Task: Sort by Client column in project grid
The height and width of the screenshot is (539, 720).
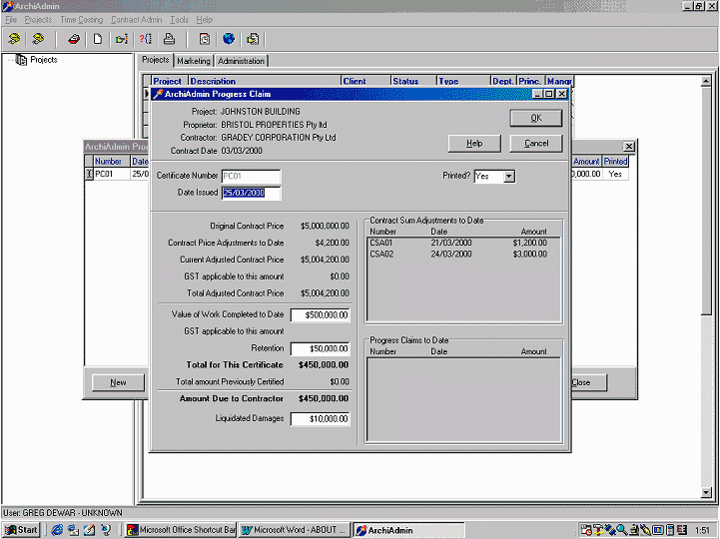Action: [x=365, y=81]
